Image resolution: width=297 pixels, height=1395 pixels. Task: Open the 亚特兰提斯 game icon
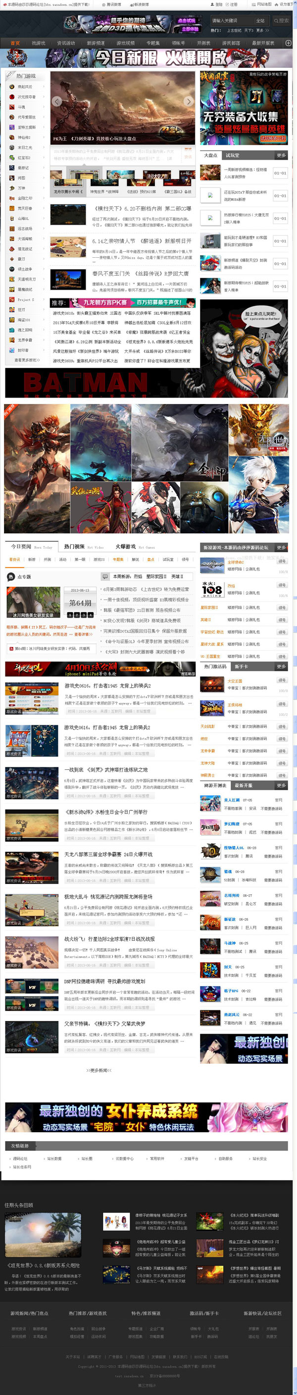12,127
